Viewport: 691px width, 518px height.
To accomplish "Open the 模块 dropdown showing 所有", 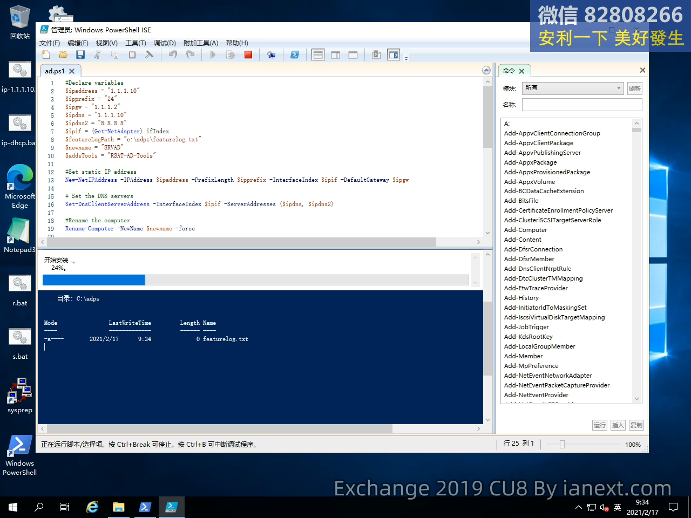I will tap(573, 88).
